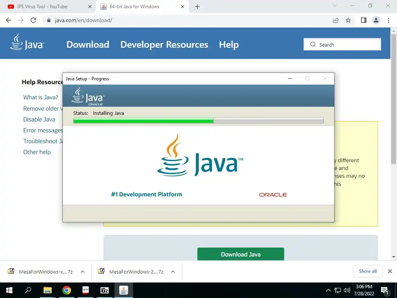Screen dimensions: 397x298
Task: Minimize the Java Setup window
Action: (290, 78)
